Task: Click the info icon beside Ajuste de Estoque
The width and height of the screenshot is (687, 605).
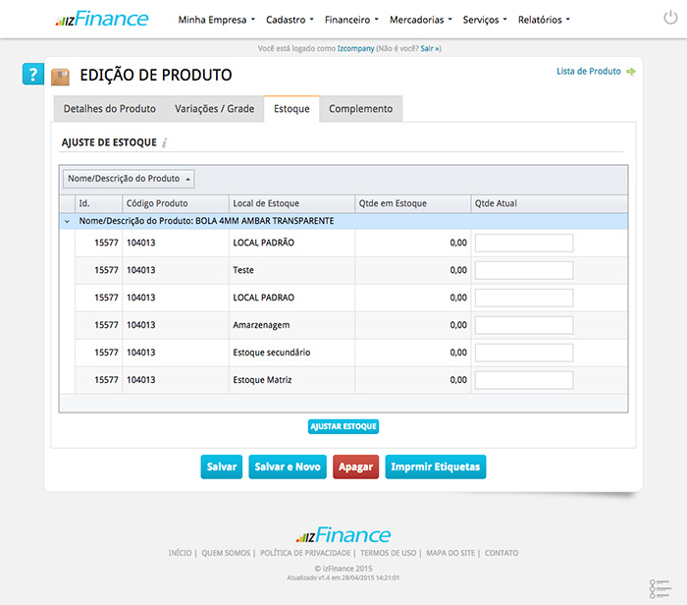Action: click(x=165, y=143)
